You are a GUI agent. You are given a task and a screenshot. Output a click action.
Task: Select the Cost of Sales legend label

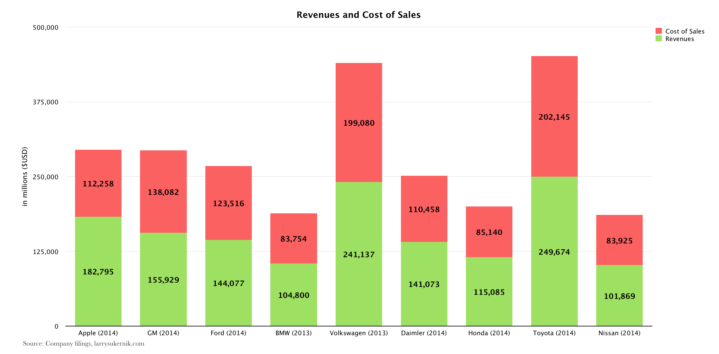coord(685,31)
